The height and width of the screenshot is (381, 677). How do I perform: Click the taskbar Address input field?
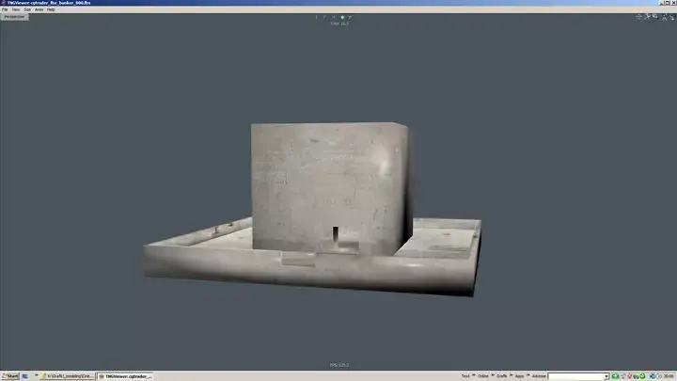coord(576,376)
